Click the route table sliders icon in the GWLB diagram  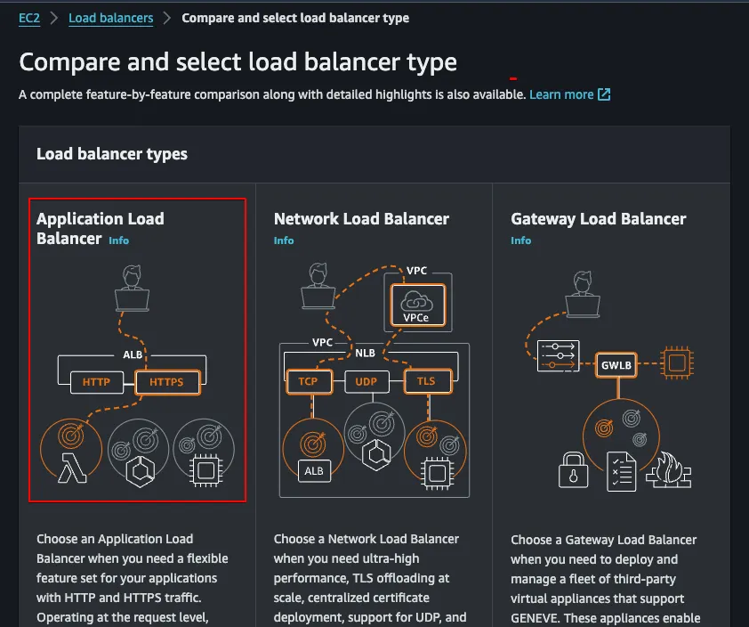point(558,356)
